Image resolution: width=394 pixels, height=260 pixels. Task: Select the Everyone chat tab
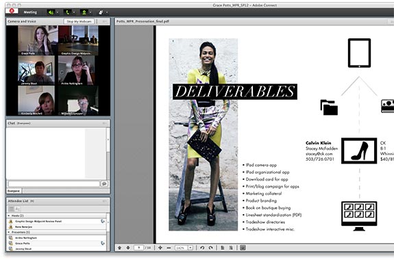[14, 191]
